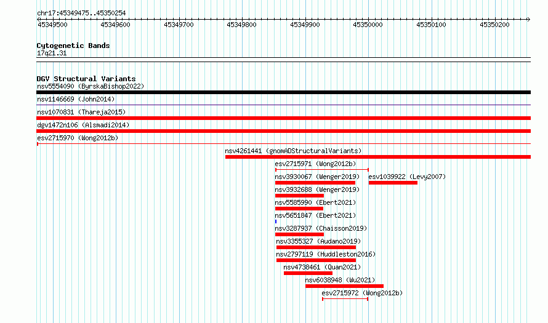548x323 pixels.
Task: Click the 17q21.31 cytogenetic band label
Action: coord(52,53)
